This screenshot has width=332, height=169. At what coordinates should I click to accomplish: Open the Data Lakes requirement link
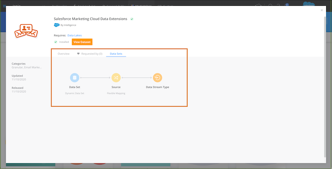[x=75, y=35]
